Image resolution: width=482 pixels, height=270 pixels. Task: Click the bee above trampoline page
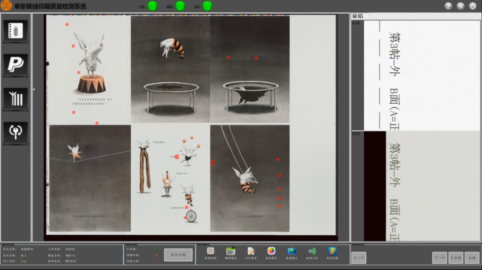(170, 69)
